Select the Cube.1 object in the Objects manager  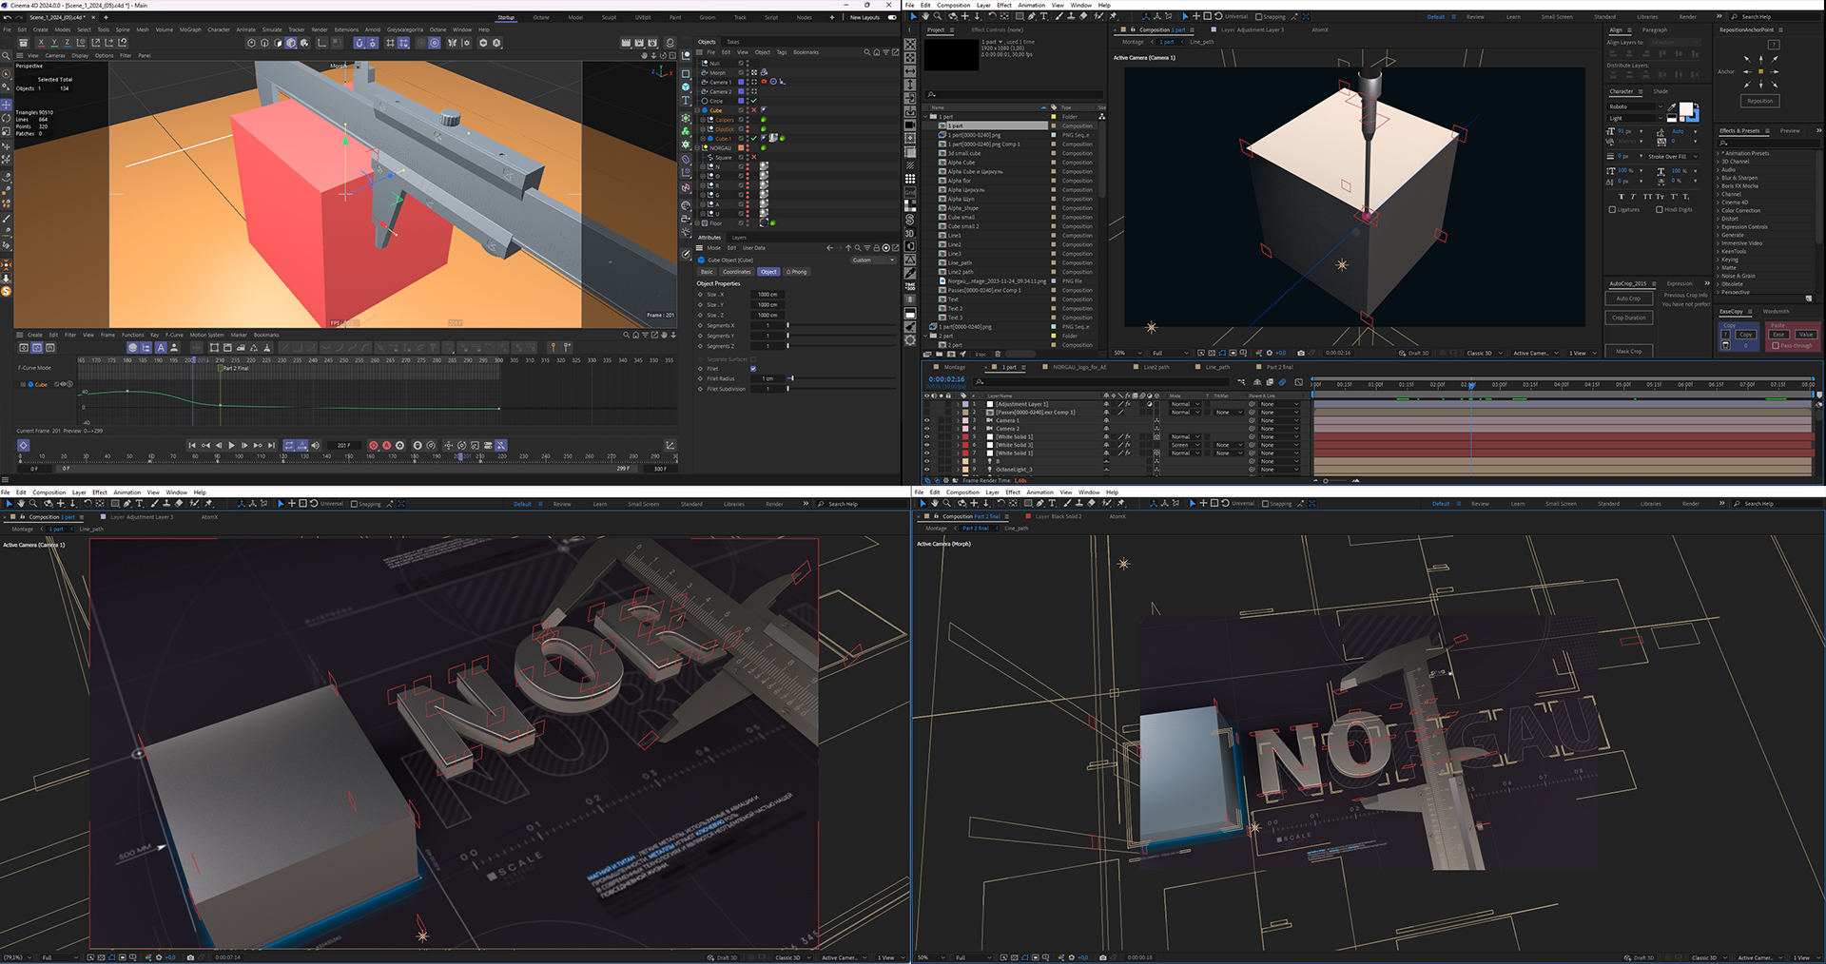723,139
